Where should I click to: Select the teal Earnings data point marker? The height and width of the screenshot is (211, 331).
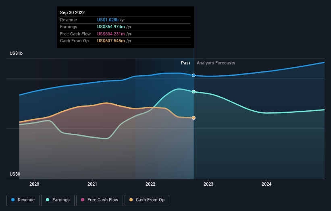point(194,92)
